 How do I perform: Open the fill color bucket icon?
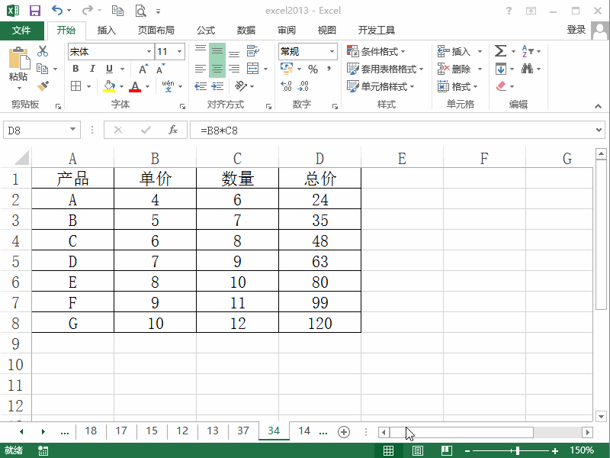109,85
